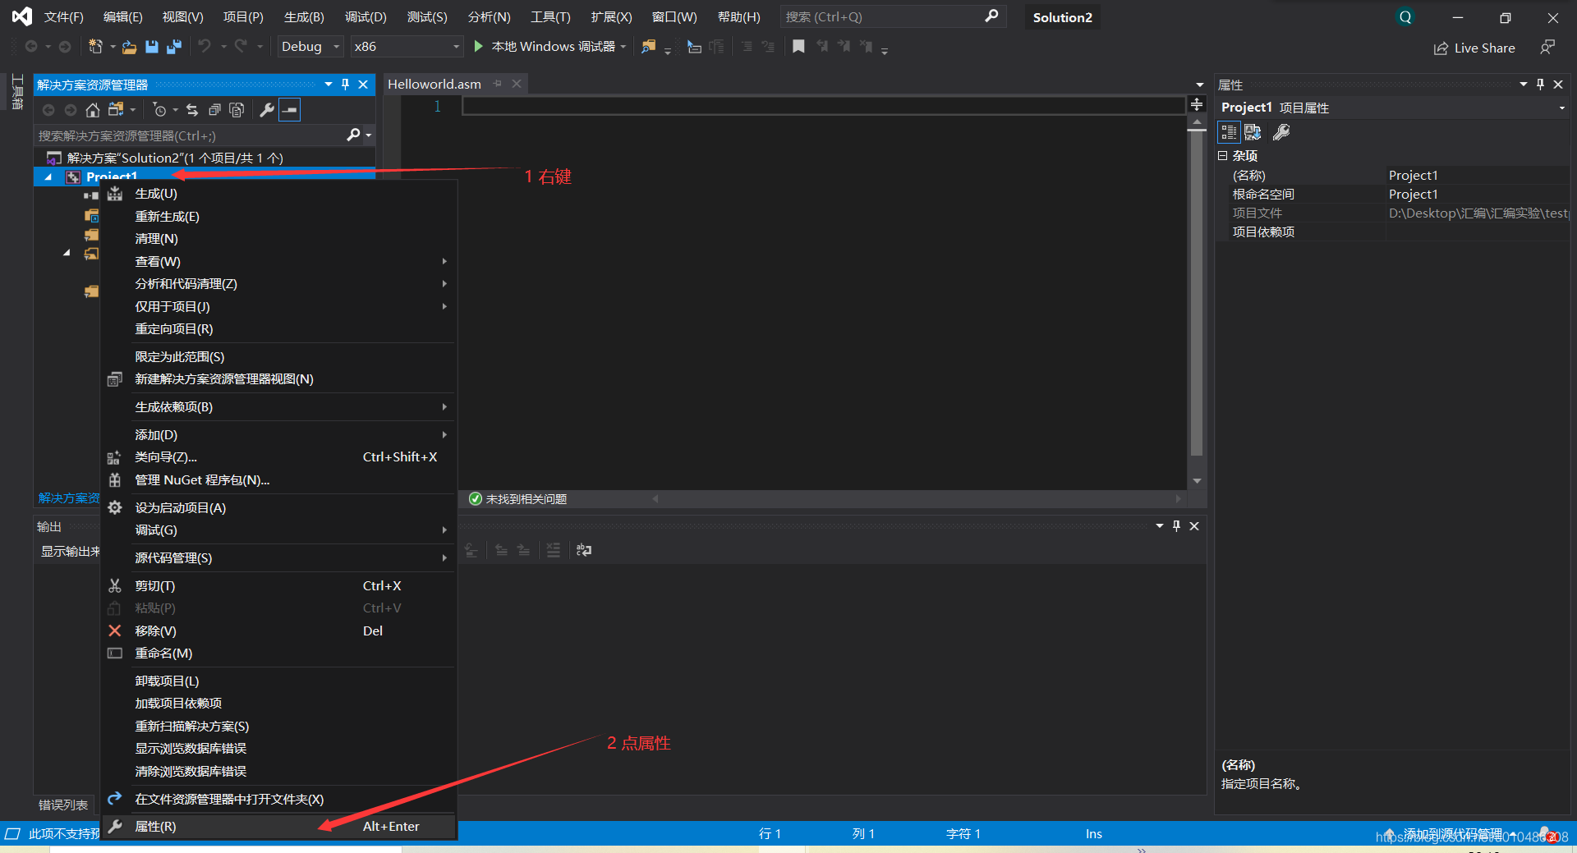1577x853 pixels.
Task: Toggle Categorized view in Properties panel
Action: [1230, 132]
